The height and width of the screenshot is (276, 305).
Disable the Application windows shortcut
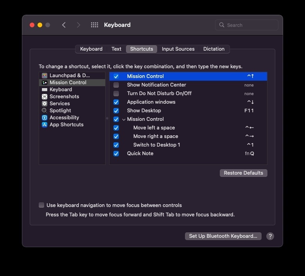(x=116, y=102)
